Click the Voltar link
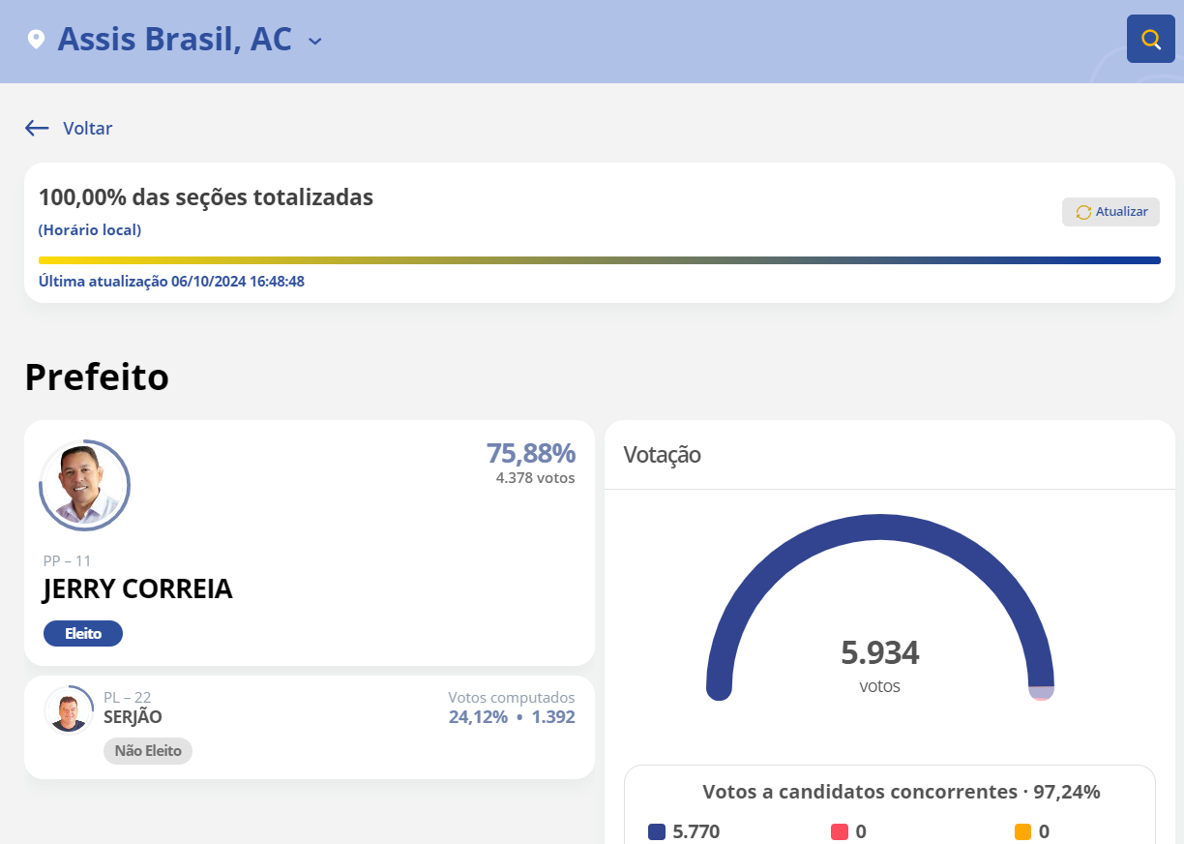The height and width of the screenshot is (844, 1184). click(x=87, y=128)
